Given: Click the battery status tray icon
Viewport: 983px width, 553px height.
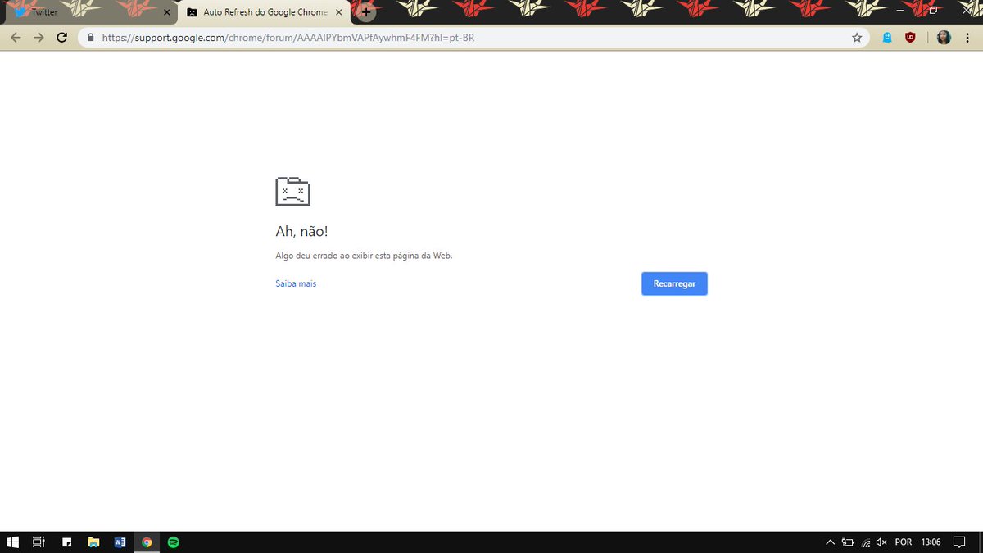Looking at the screenshot, I should (848, 542).
